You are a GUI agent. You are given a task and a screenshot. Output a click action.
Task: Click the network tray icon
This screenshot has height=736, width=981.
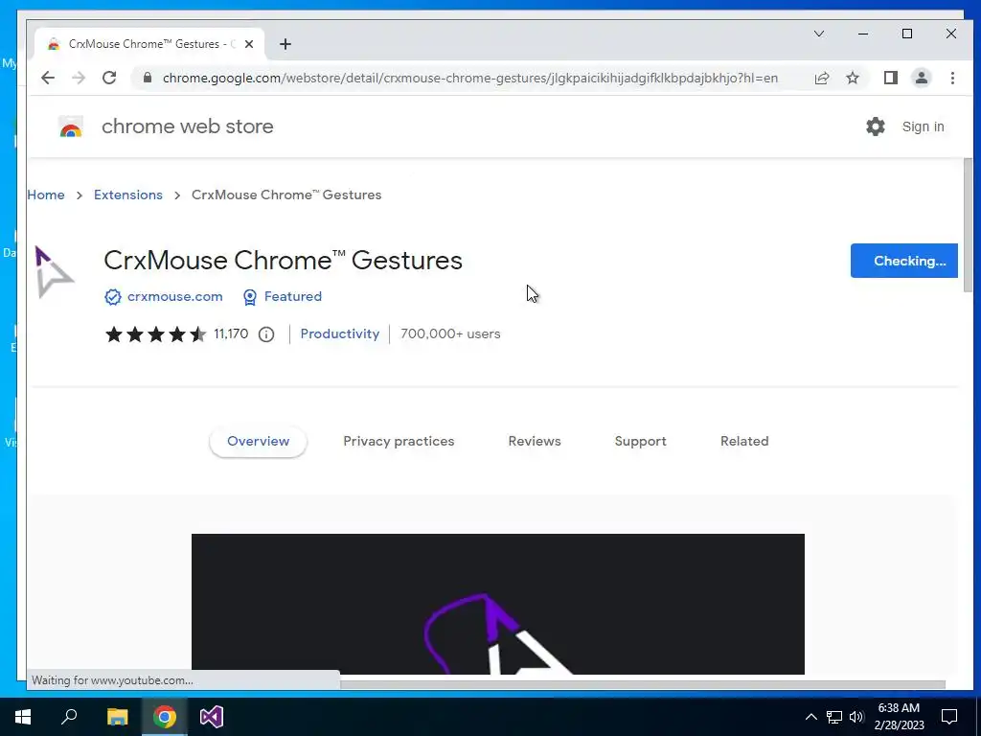click(834, 717)
